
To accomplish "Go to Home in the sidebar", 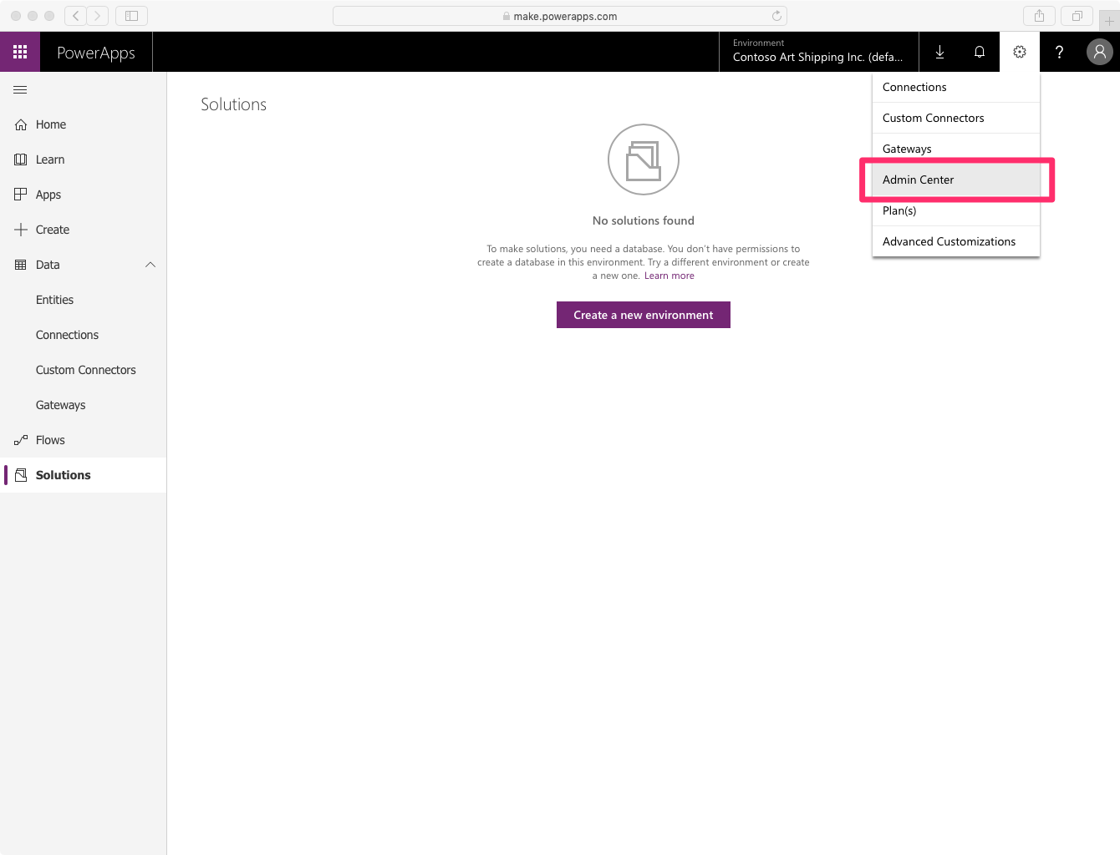I will tap(84, 124).
